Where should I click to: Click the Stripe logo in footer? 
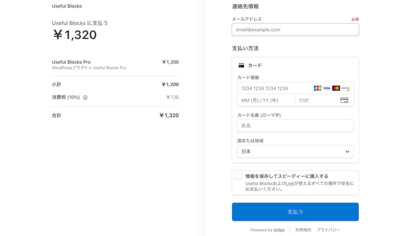pos(279,230)
